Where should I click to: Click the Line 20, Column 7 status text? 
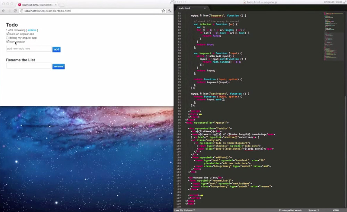185,211
